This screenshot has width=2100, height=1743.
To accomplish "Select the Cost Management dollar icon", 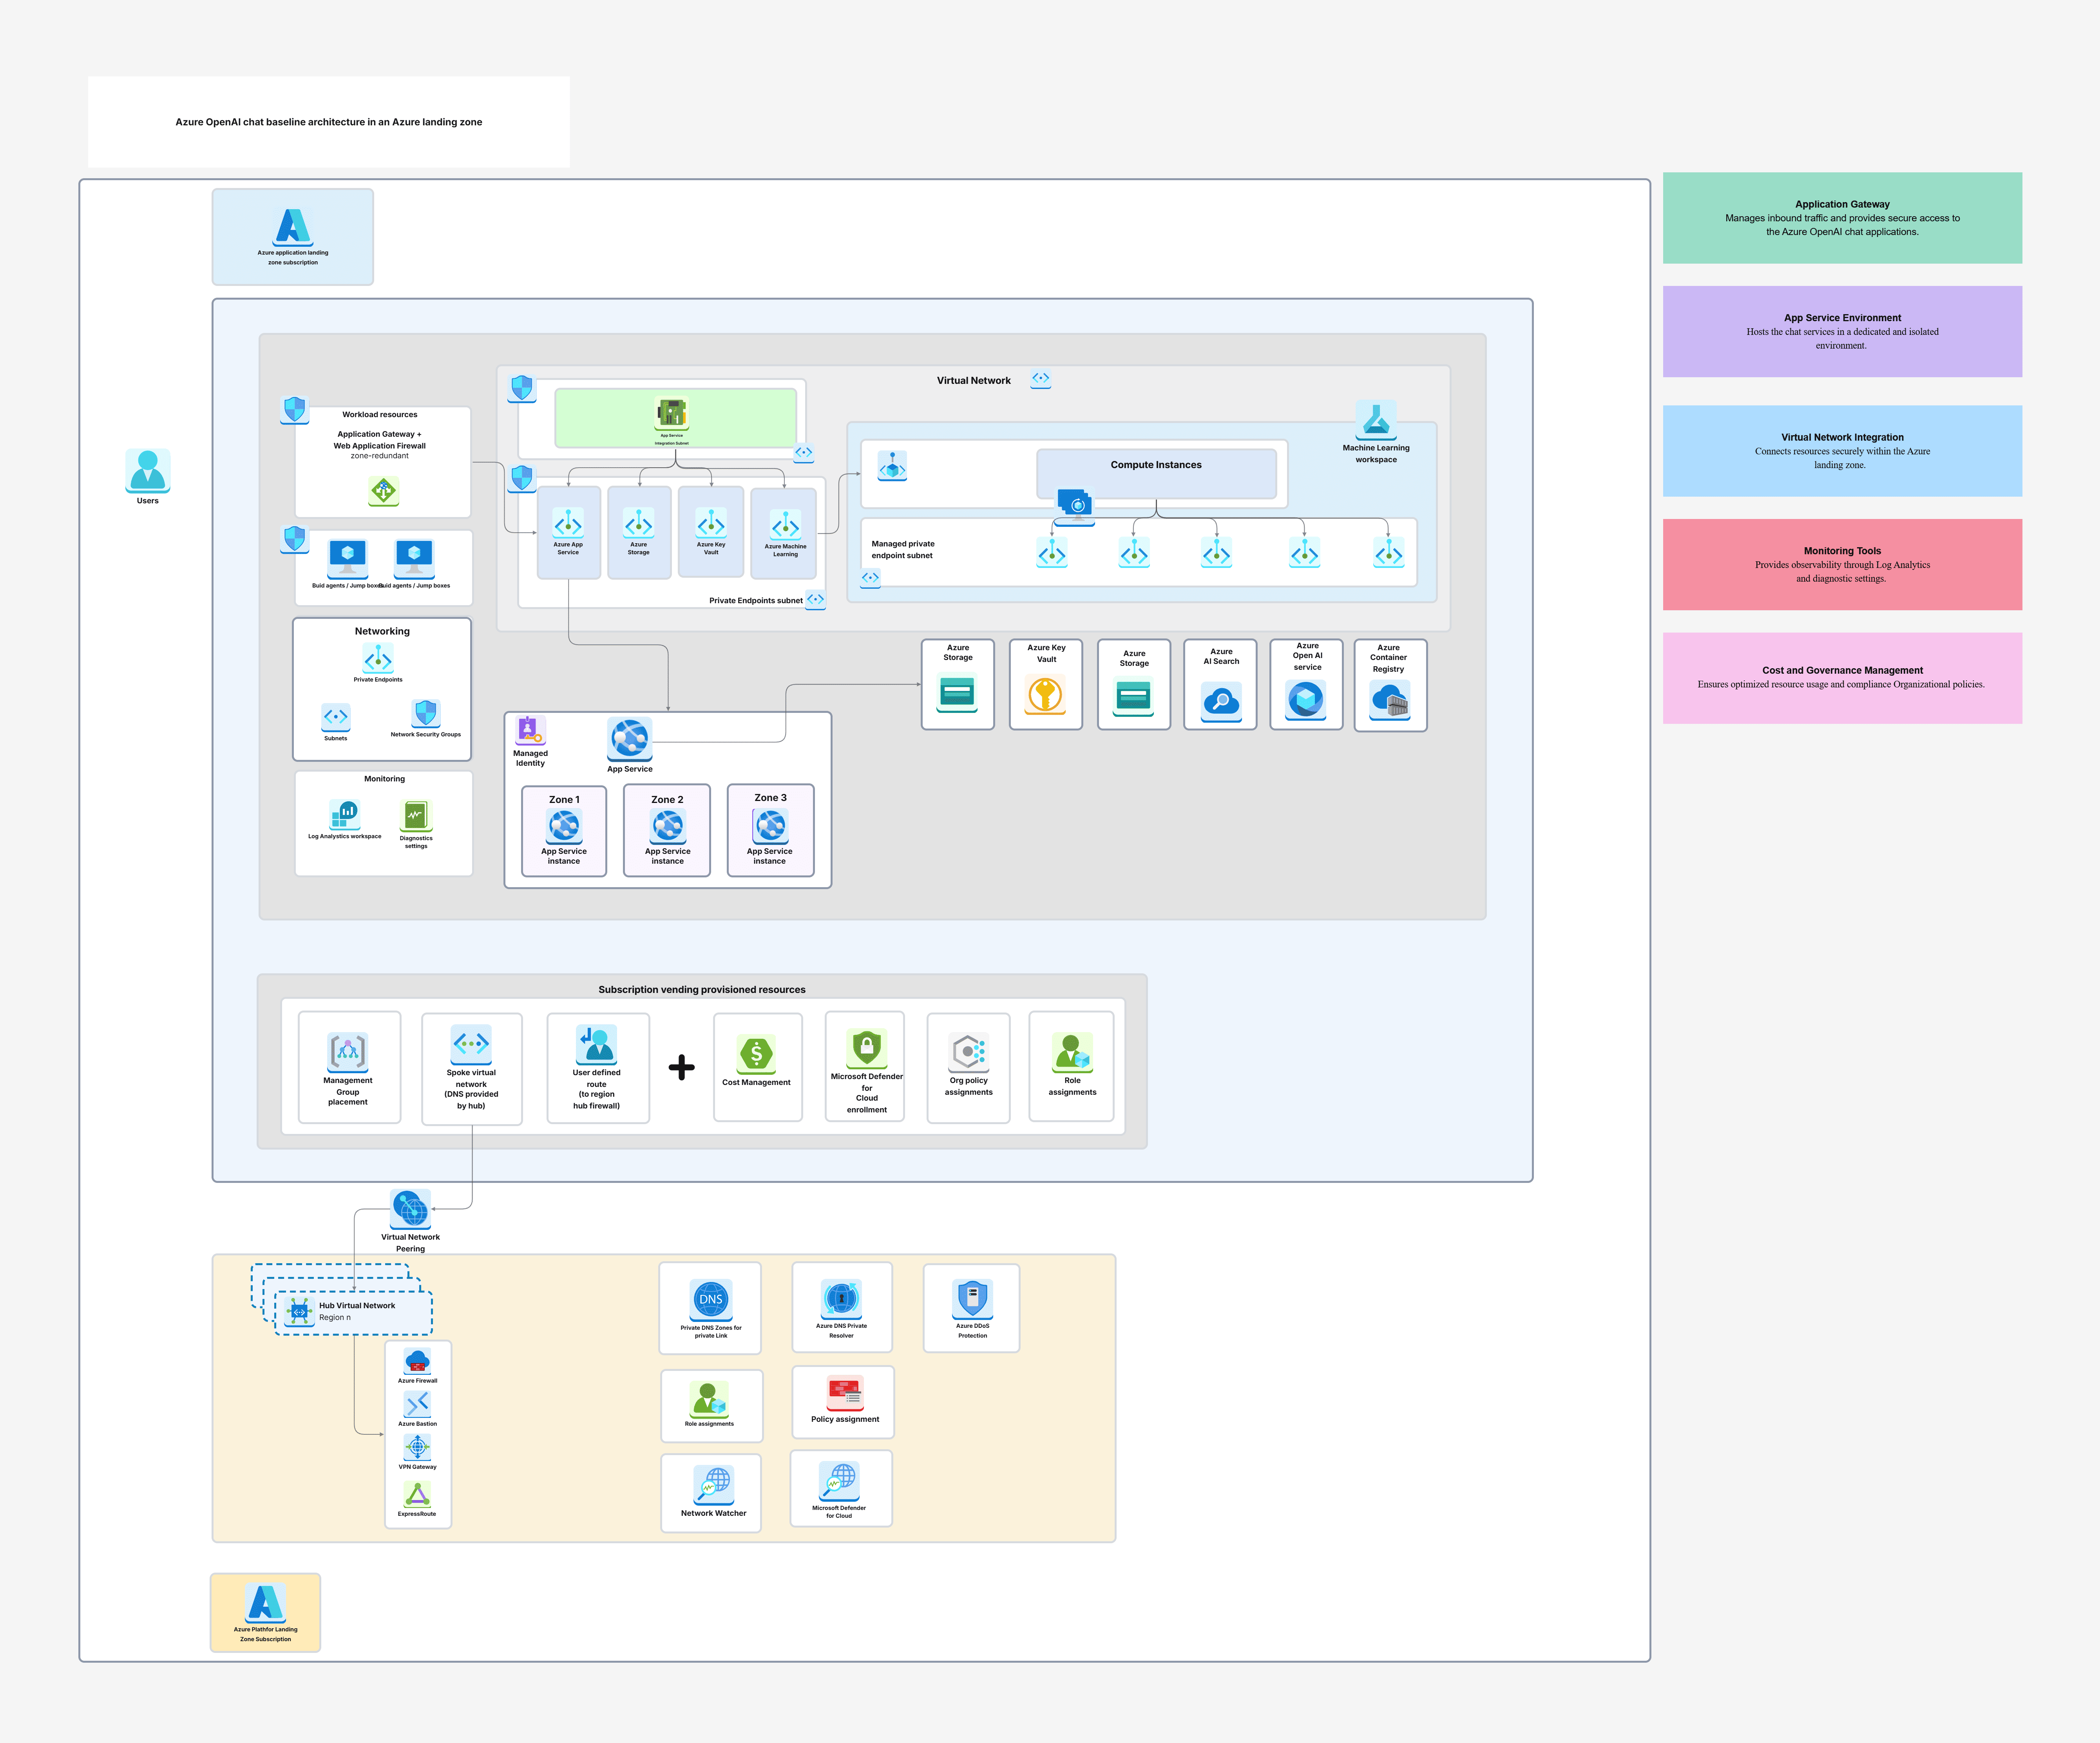I will (756, 1054).
